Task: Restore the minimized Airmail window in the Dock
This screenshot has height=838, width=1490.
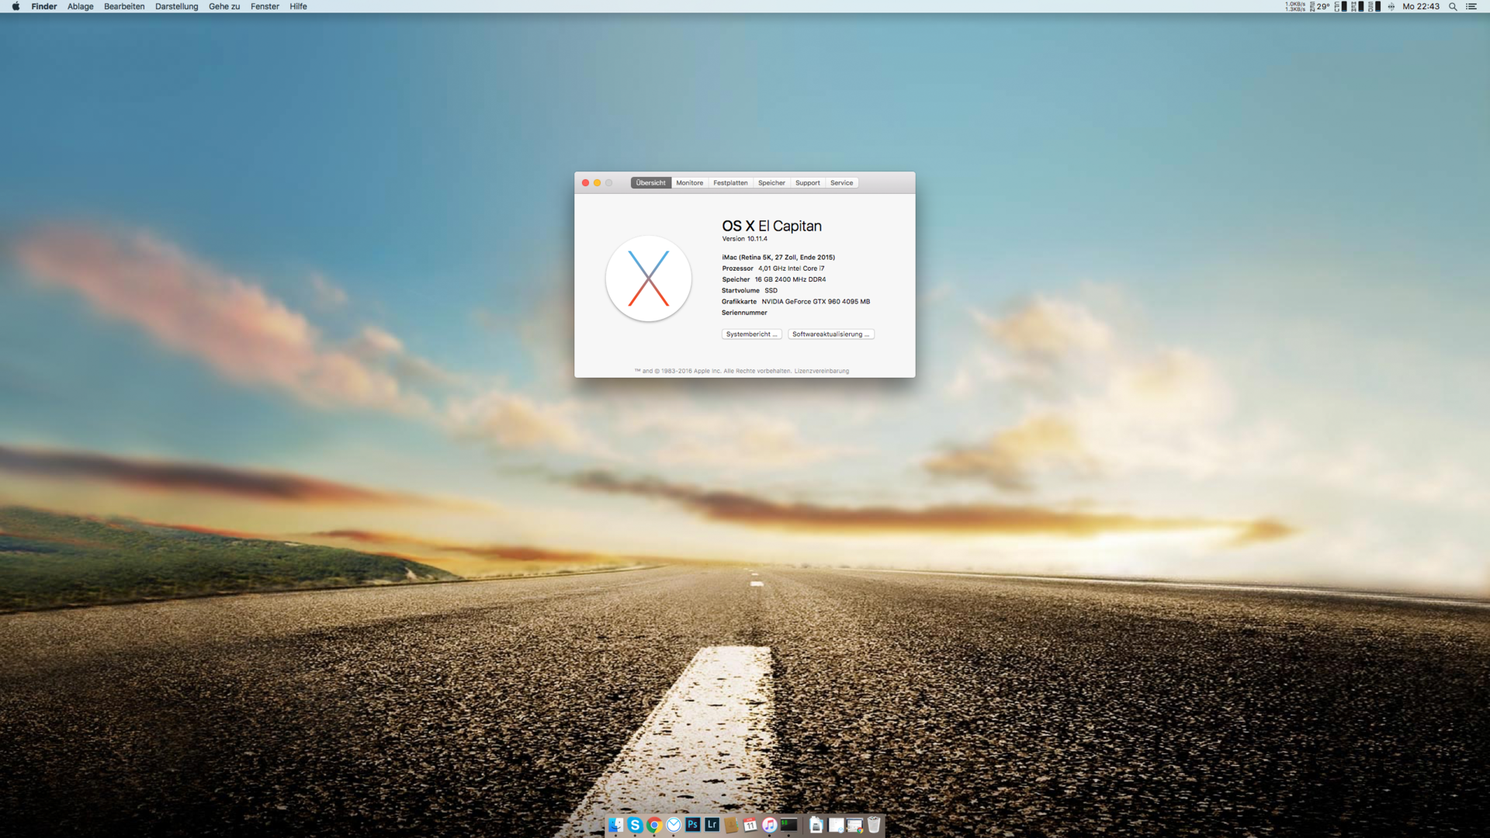Action: 836,825
